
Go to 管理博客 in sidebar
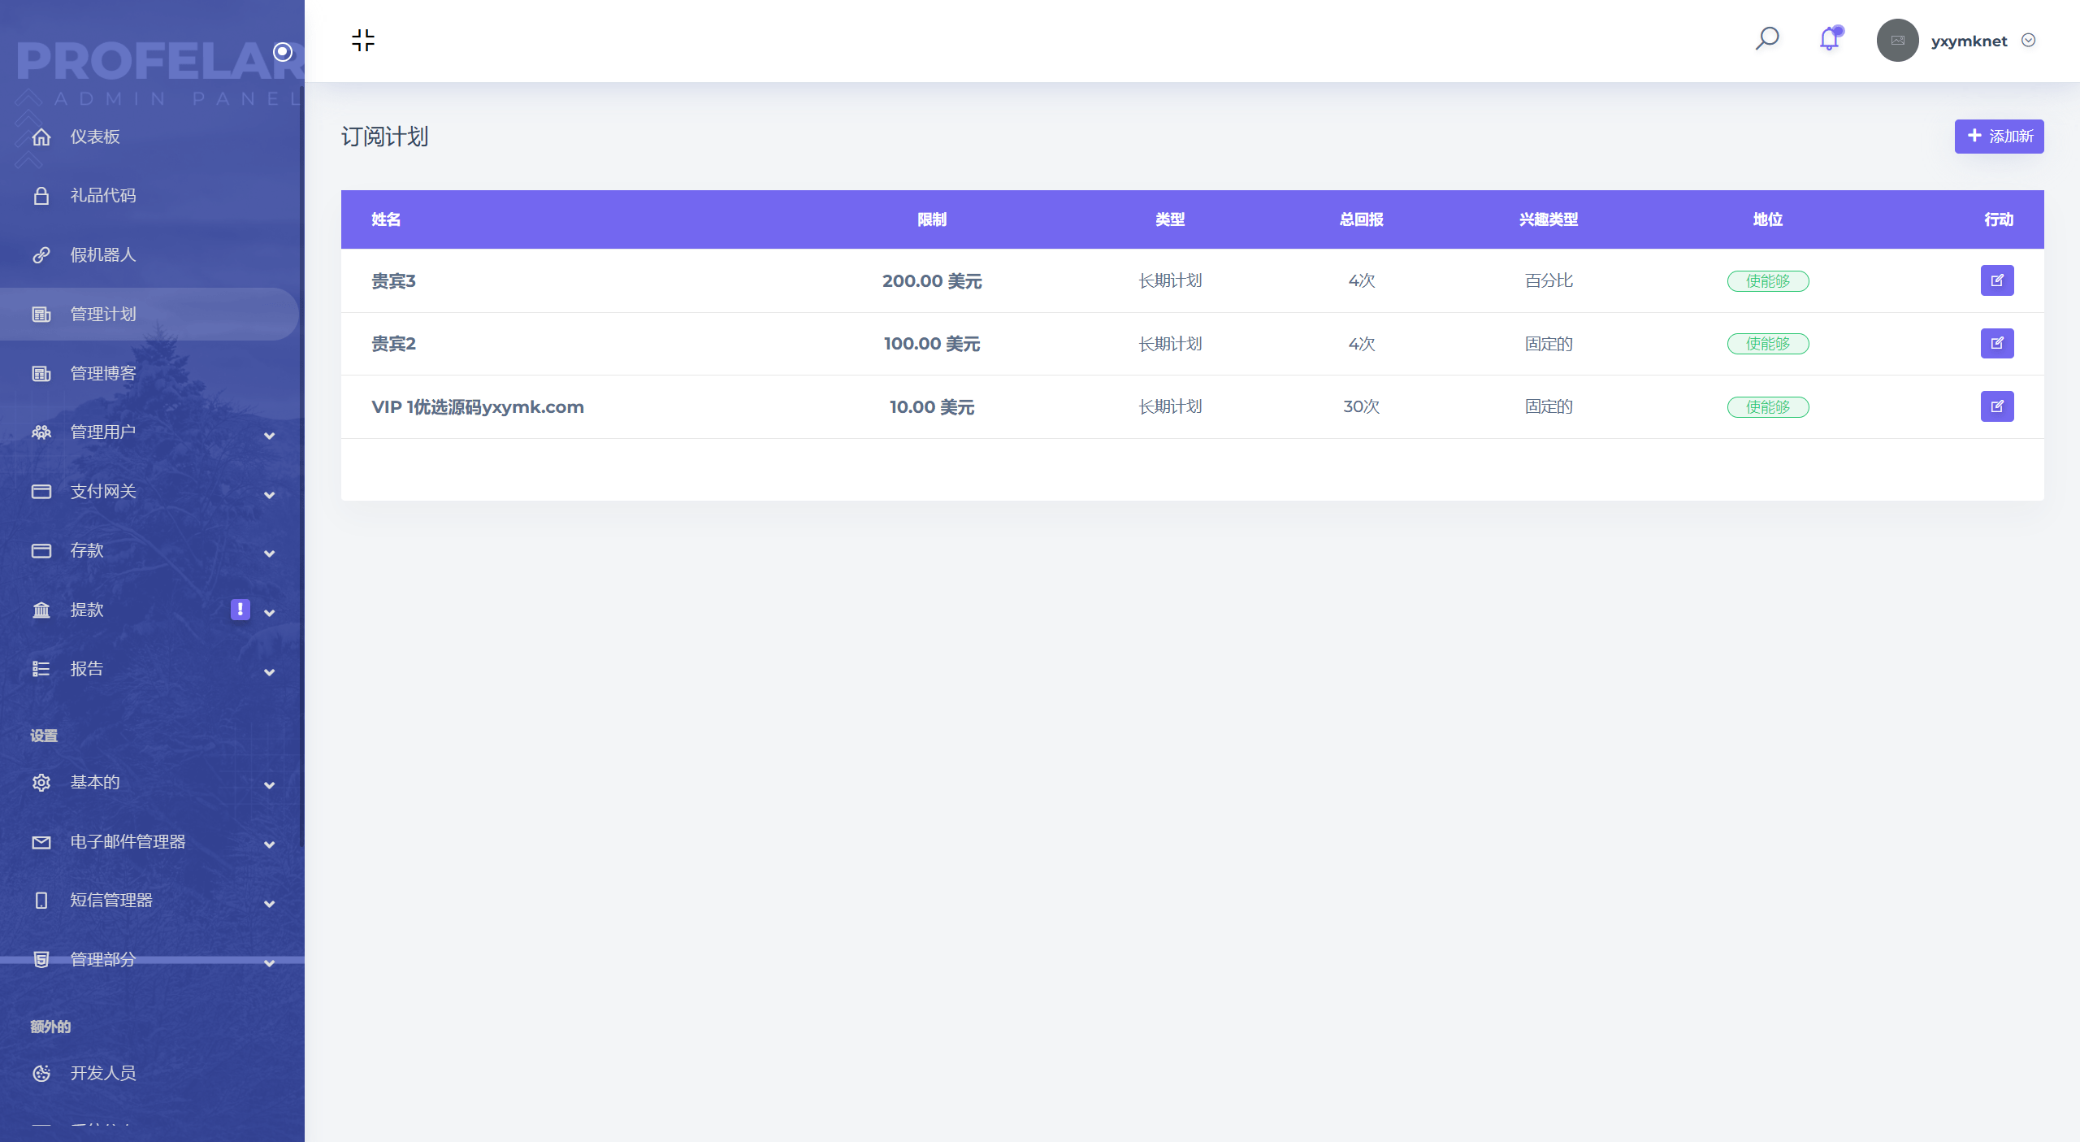click(102, 373)
